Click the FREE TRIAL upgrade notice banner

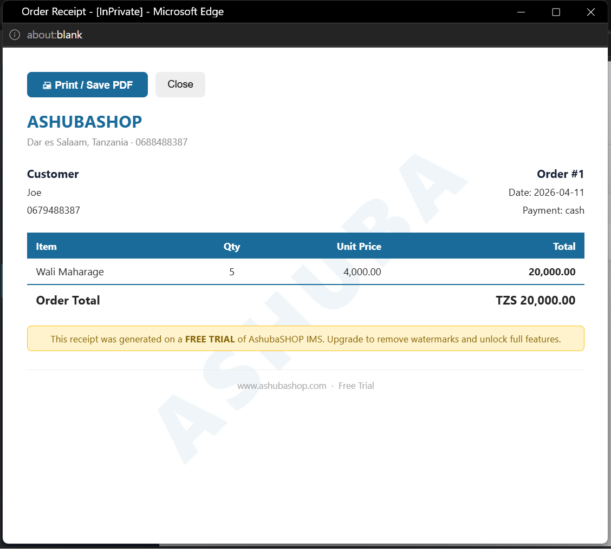coord(305,339)
